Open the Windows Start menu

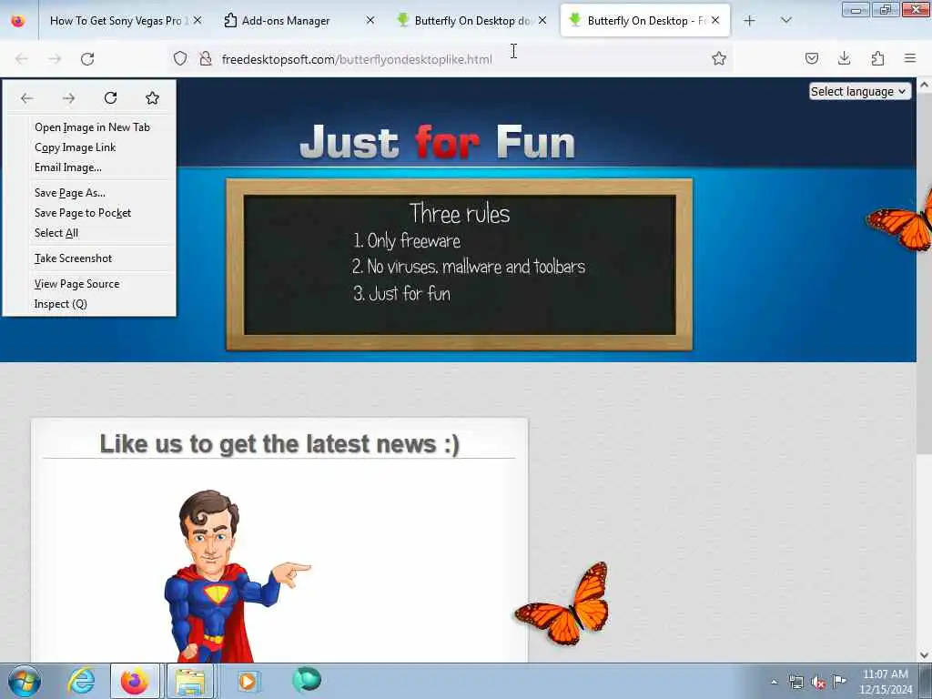tap(25, 681)
